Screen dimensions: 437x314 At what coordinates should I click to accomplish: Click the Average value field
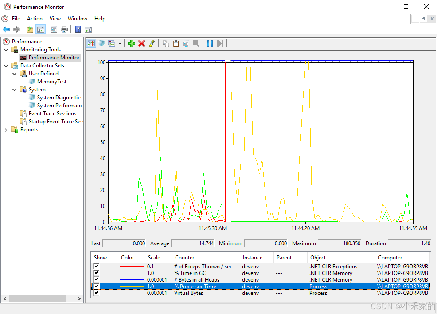[x=193, y=243]
